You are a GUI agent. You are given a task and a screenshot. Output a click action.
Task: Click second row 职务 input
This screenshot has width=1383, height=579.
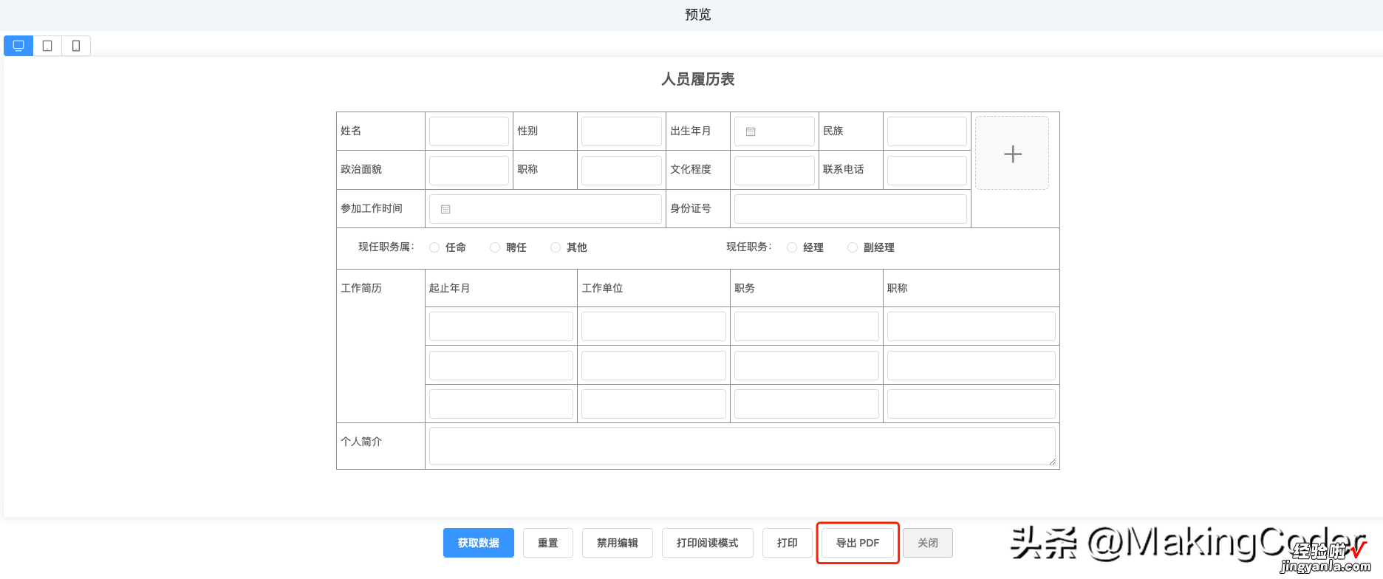click(807, 366)
